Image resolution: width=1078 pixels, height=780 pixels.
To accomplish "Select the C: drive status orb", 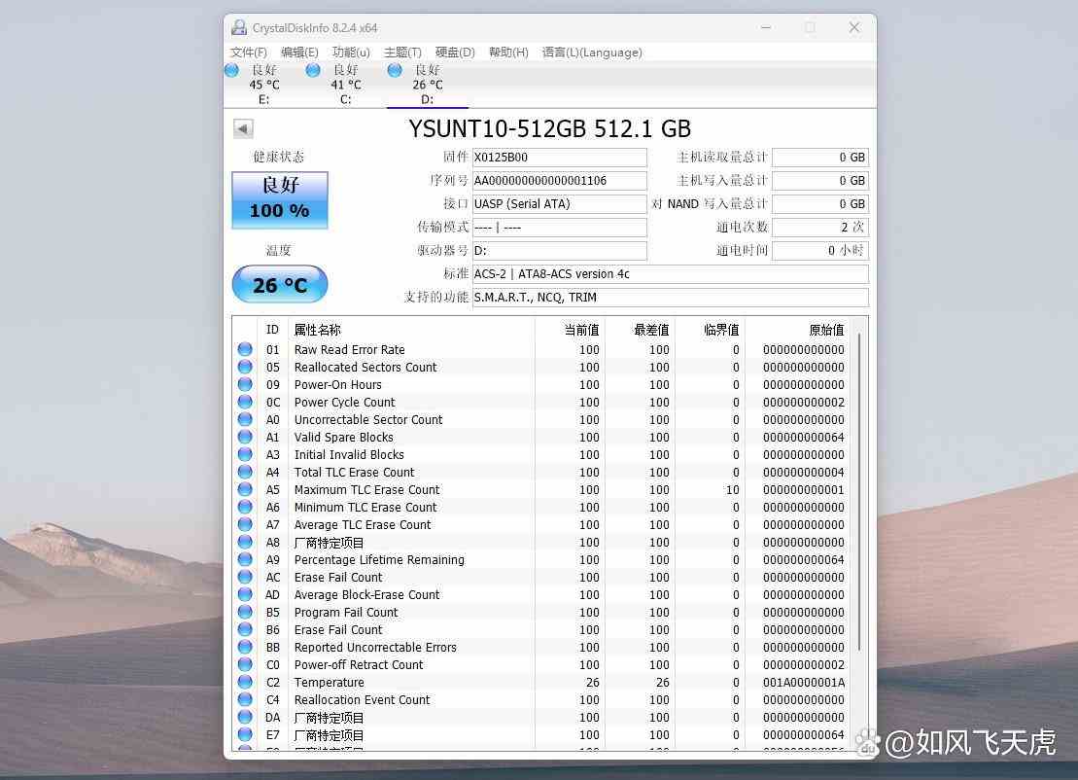I will tap(313, 70).
